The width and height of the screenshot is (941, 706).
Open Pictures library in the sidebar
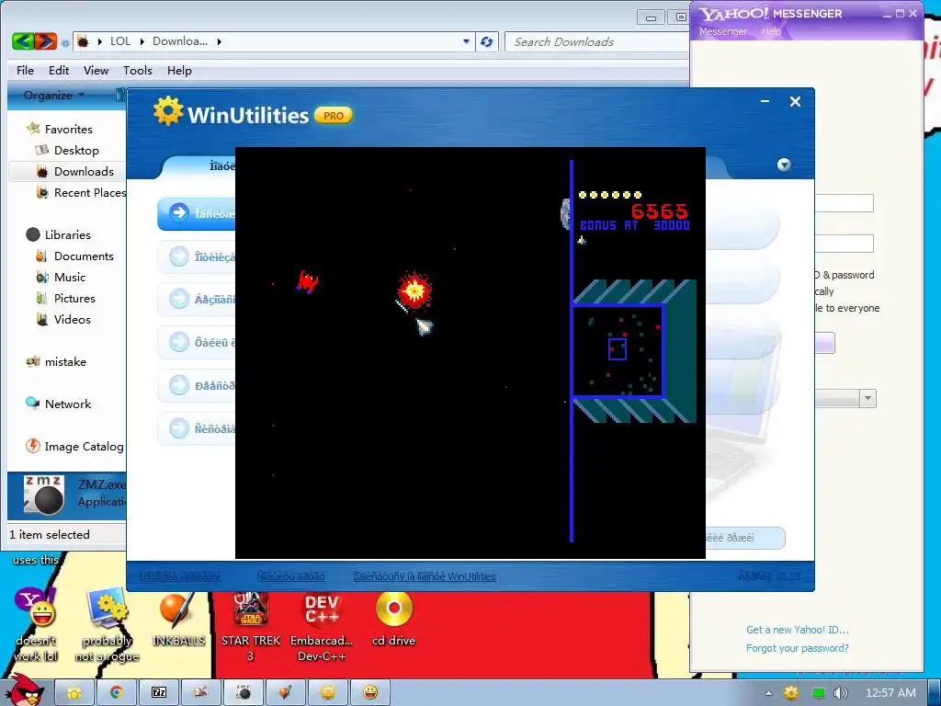point(74,299)
